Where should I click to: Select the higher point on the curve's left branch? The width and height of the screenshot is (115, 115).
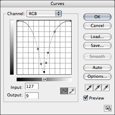coord(38,49)
